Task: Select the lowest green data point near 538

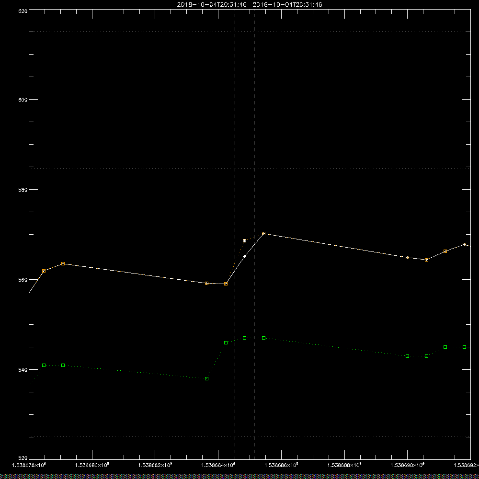Action: [x=207, y=378]
